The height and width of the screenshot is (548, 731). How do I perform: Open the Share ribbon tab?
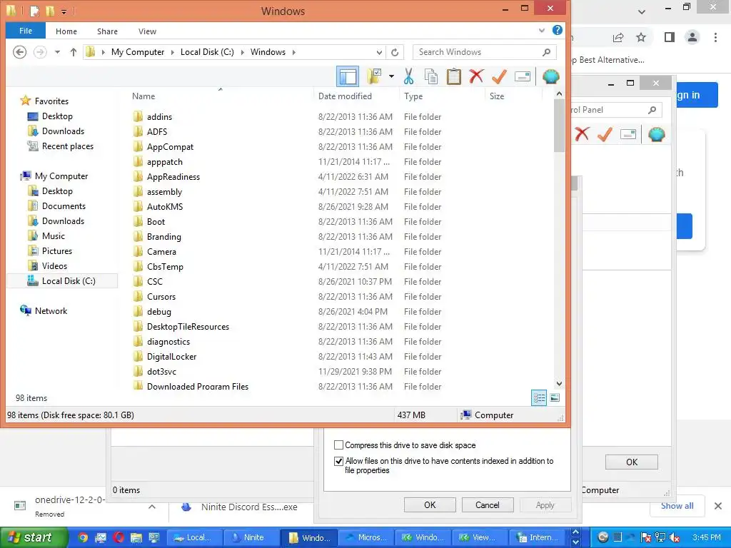[107, 31]
